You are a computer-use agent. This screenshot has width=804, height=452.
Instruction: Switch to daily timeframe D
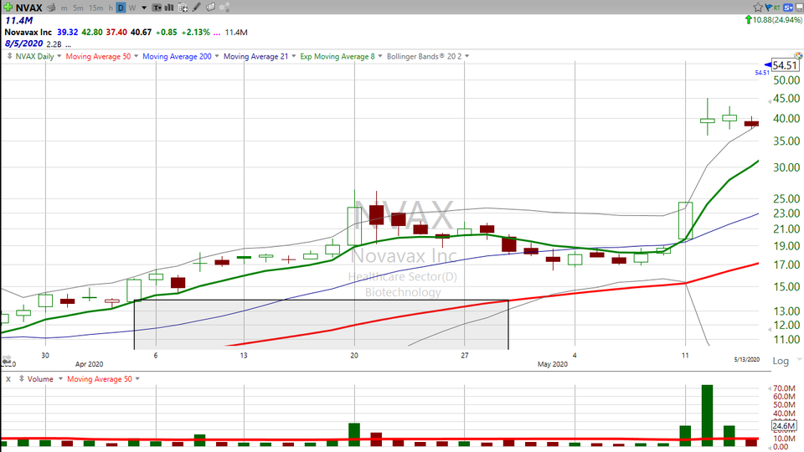(121, 8)
